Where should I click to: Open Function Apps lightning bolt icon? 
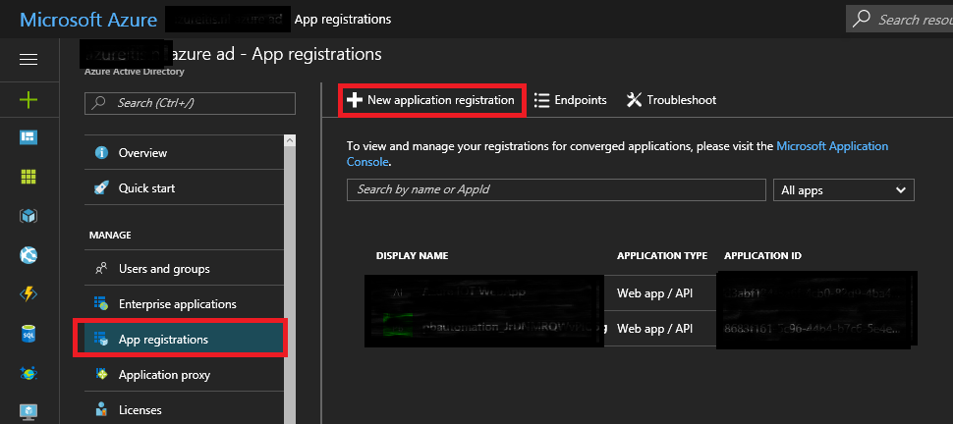coord(28,294)
